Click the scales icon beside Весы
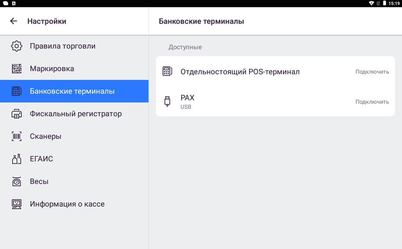This screenshot has height=249, width=402. coord(17,182)
